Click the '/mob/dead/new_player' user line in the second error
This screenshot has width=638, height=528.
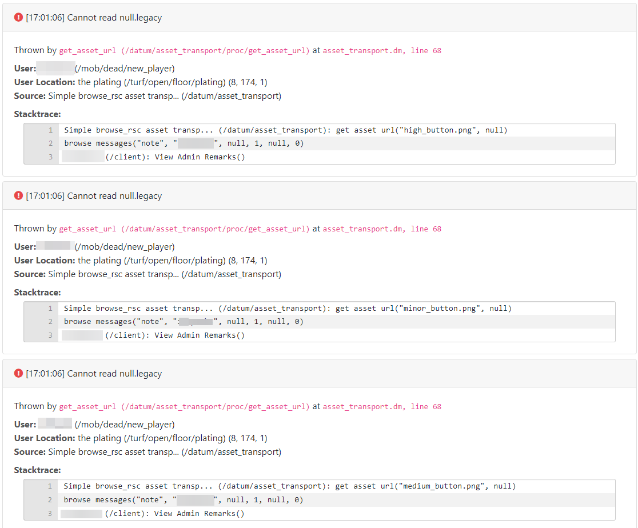[94, 246]
